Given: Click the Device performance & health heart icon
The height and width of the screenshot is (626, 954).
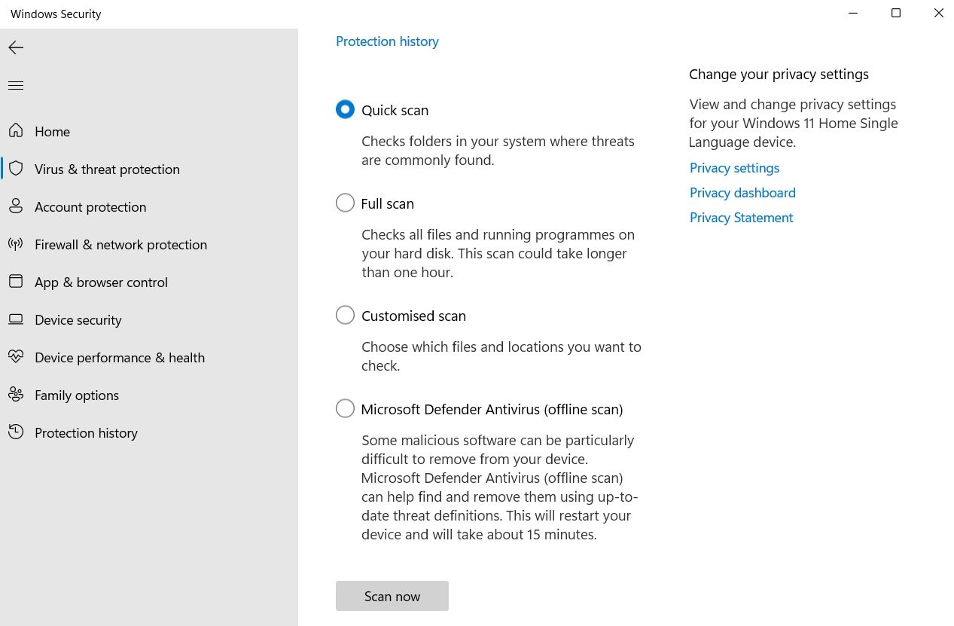Looking at the screenshot, I should click(x=16, y=357).
